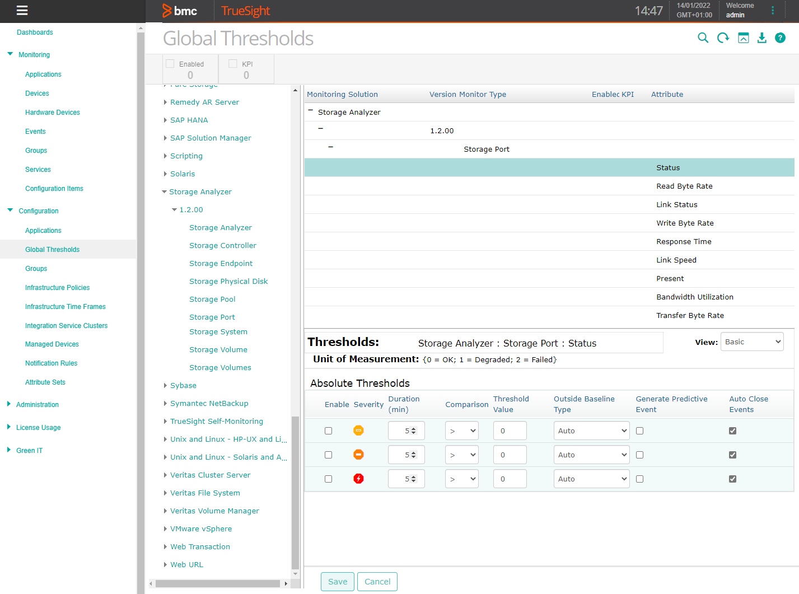Open admin options via vertical dots menu
Image resolution: width=799 pixels, height=594 pixels.
(773, 10)
